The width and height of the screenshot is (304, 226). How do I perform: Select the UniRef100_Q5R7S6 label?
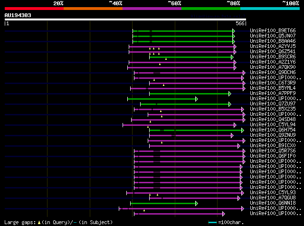coord(273,151)
